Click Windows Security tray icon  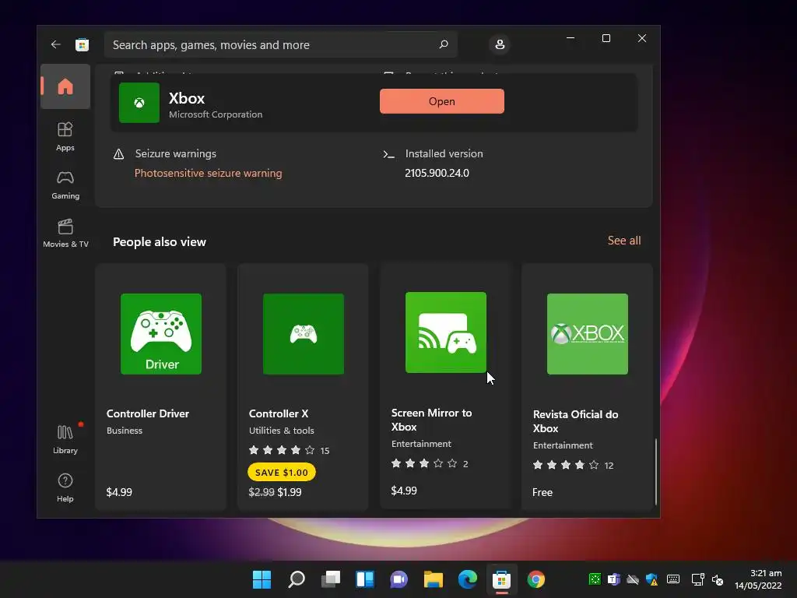(x=652, y=579)
